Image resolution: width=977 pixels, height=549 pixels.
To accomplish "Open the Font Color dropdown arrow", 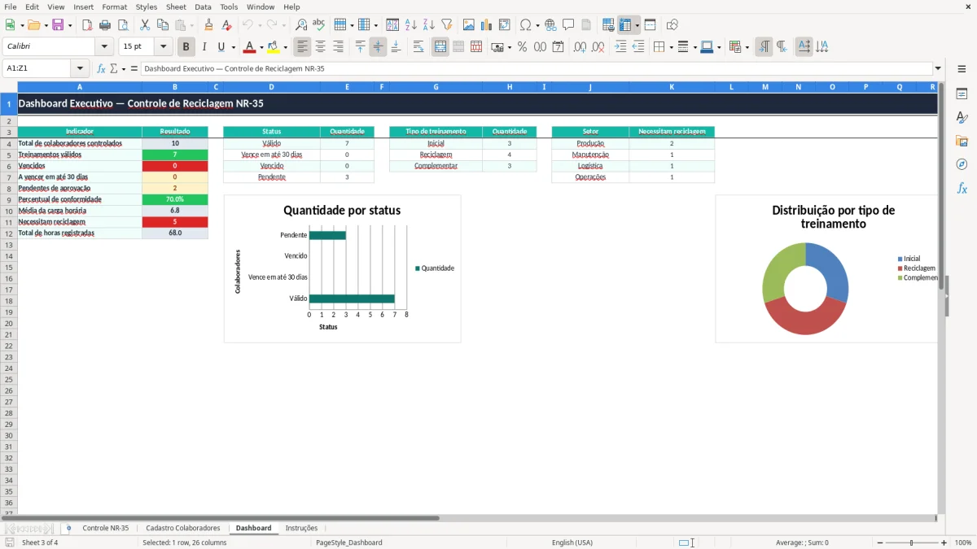I will click(x=261, y=47).
